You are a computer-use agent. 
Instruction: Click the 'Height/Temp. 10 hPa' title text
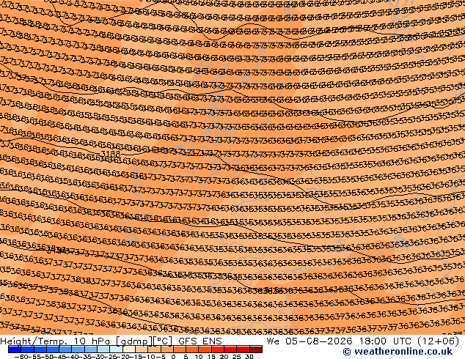[x=56, y=341]
